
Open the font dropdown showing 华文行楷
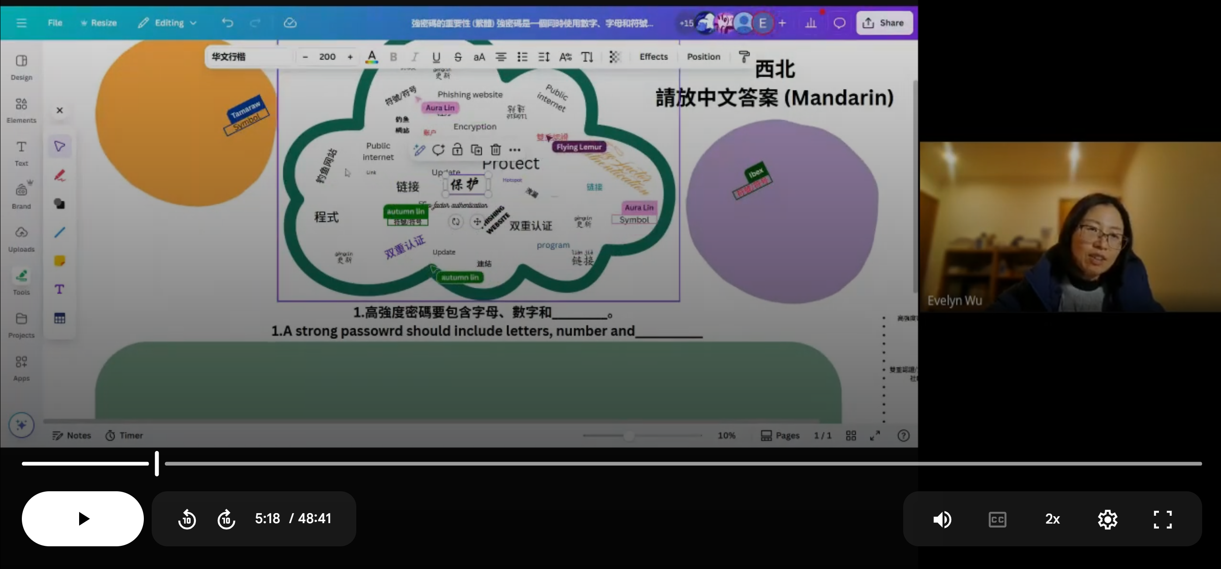[248, 56]
